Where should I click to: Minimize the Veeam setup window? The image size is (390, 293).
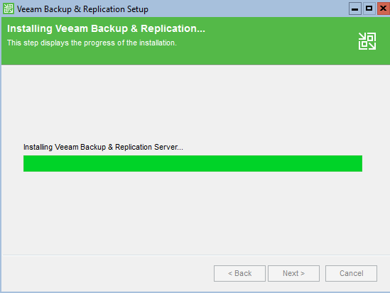click(x=355, y=9)
